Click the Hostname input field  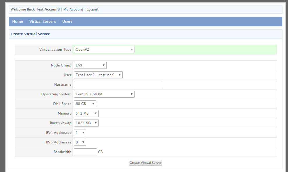[118, 85]
